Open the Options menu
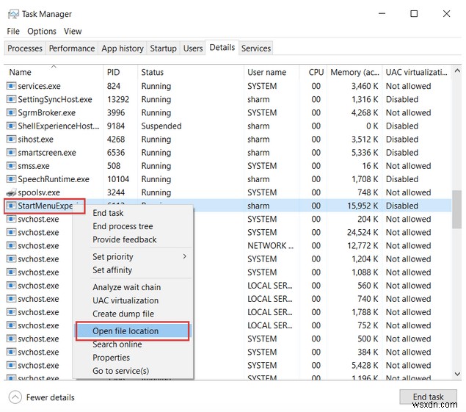Image resolution: width=466 pixels, height=412 pixels. [42, 32]
